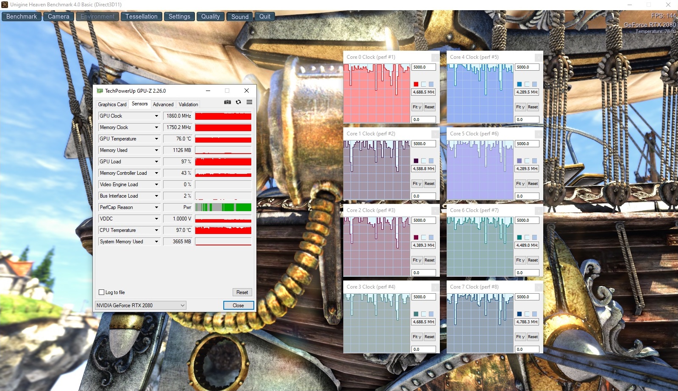Expand the GPU Load sensor dropdown
This screenshot has width=678, height=391.
156,162
